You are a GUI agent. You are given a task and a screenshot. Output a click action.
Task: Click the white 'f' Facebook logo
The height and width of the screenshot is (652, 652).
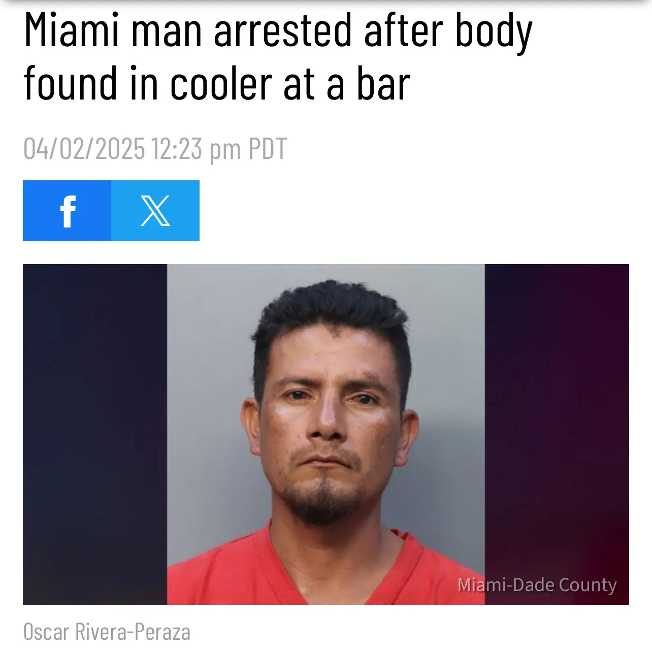(x=68, y=211)
